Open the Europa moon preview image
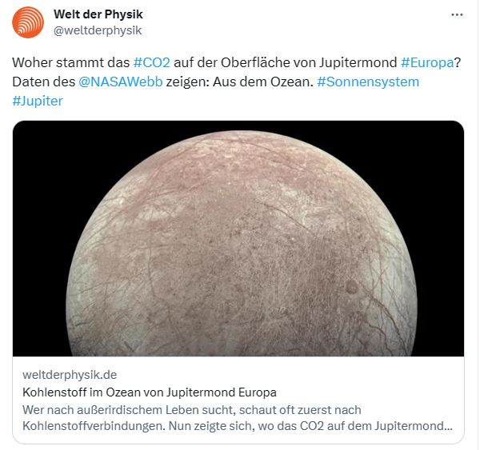Viewport: 484px width, 450px height. coord(238,238)
